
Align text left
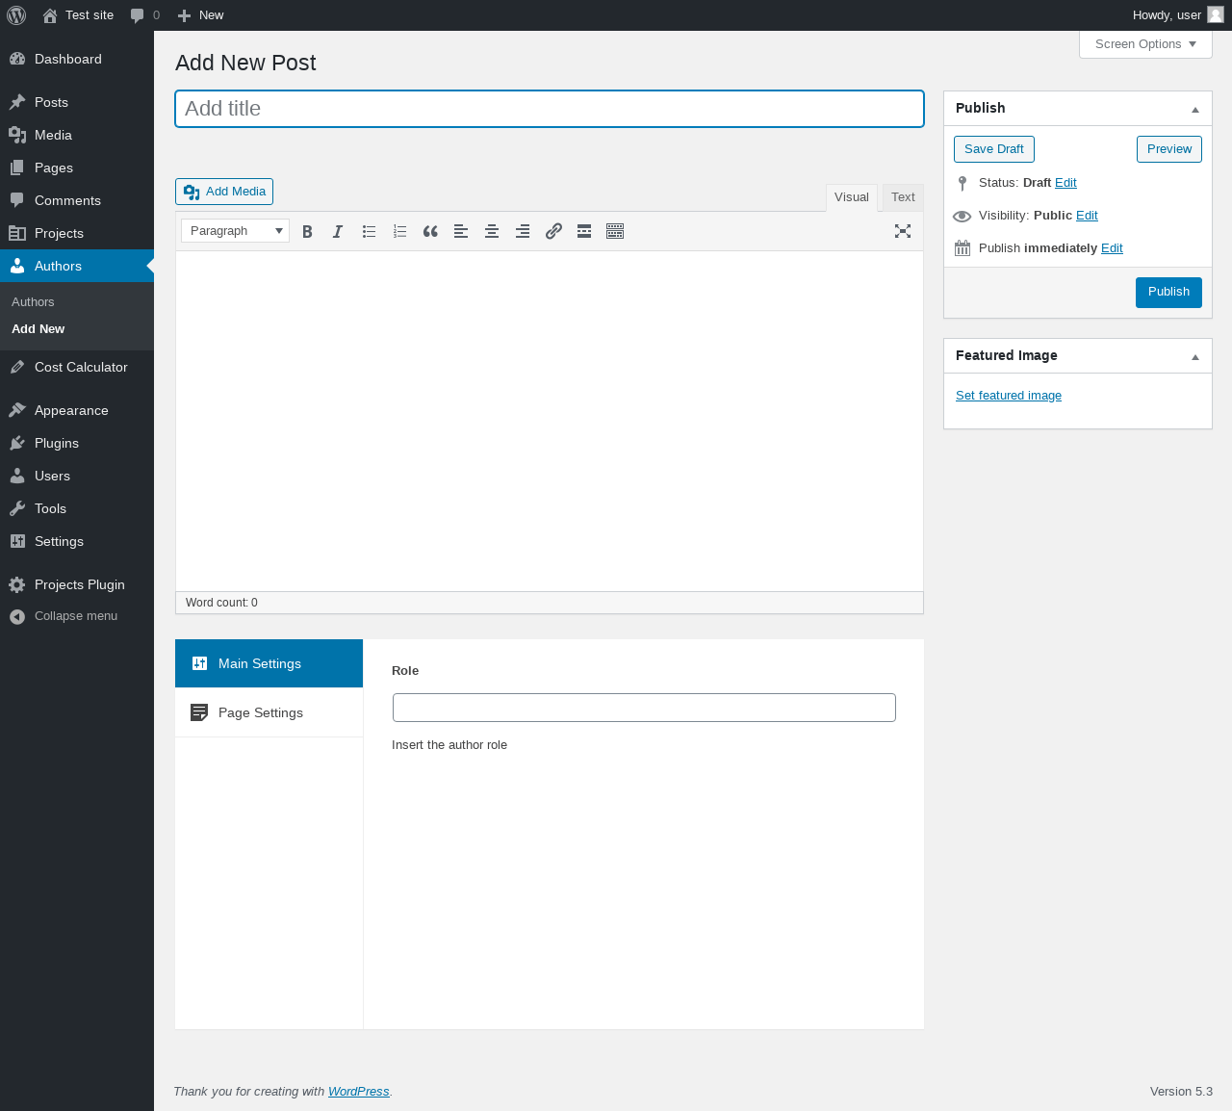point(461,231)
